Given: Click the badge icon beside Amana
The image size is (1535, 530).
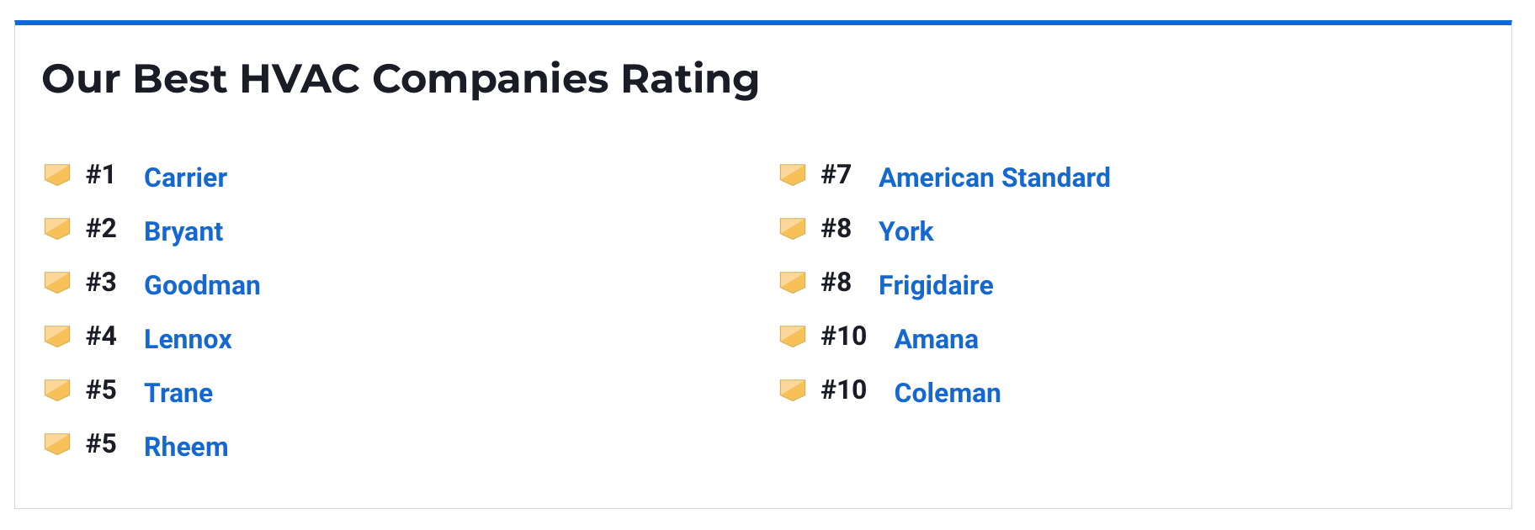Looking at the screenshot, I should coord(793,337).
